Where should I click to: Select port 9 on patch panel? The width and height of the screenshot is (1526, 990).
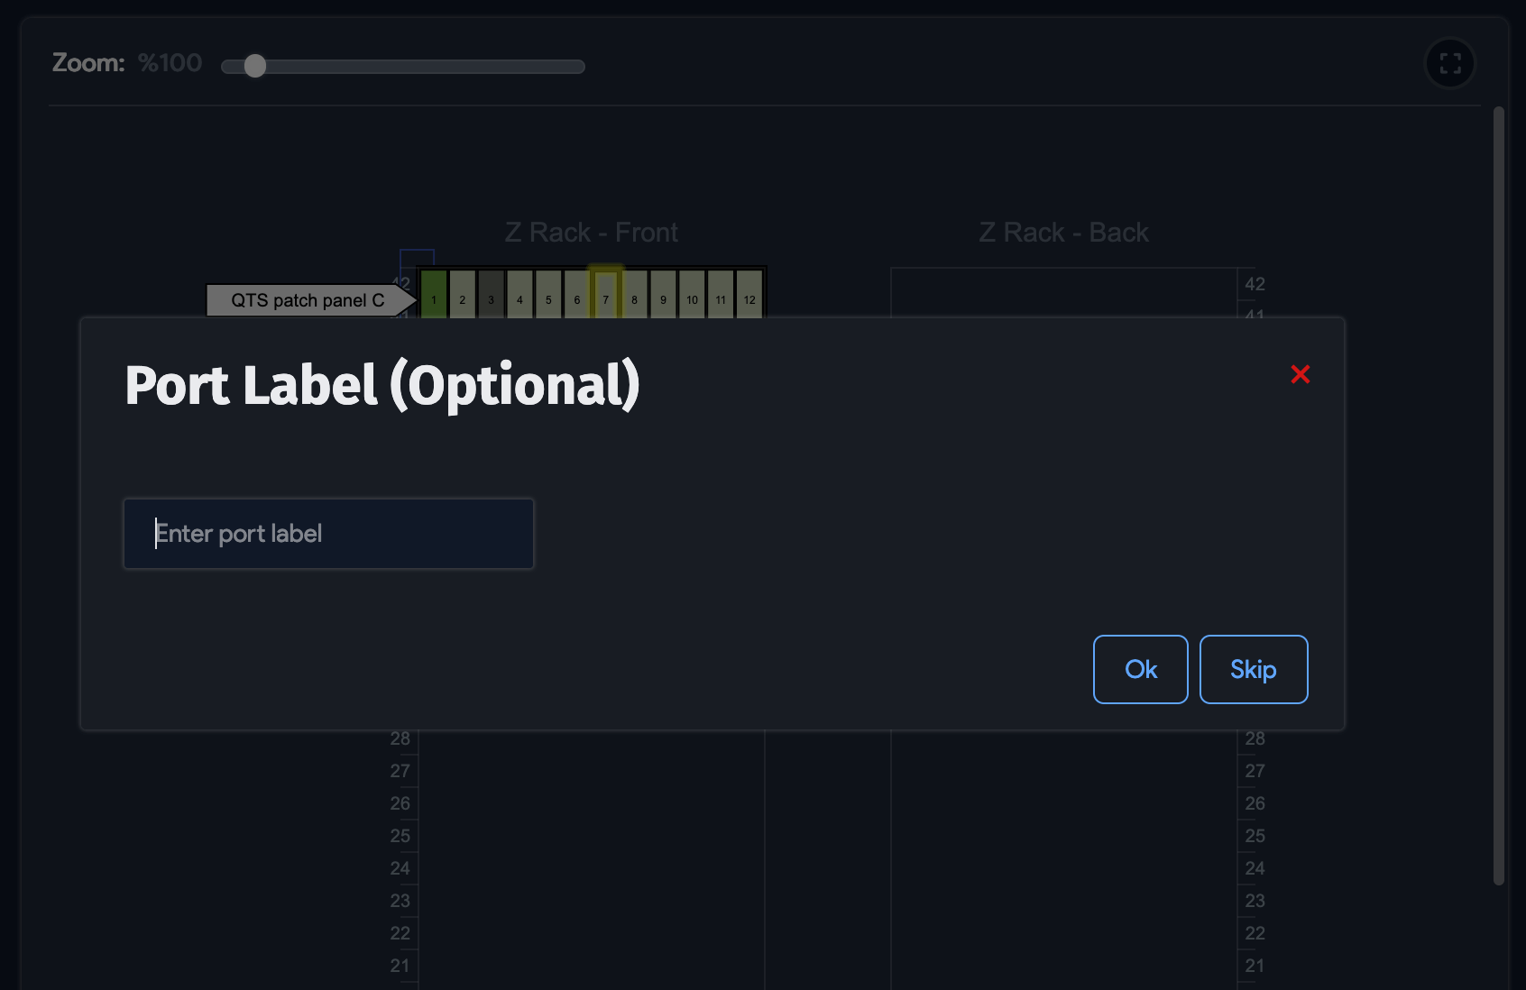(663, 295)
